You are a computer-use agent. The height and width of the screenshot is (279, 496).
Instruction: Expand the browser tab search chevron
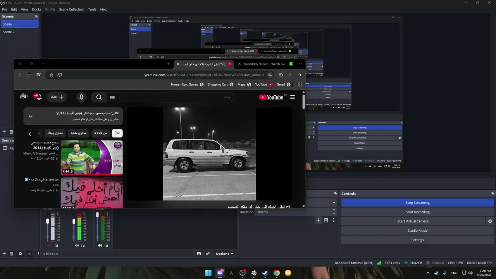(300, 64)
